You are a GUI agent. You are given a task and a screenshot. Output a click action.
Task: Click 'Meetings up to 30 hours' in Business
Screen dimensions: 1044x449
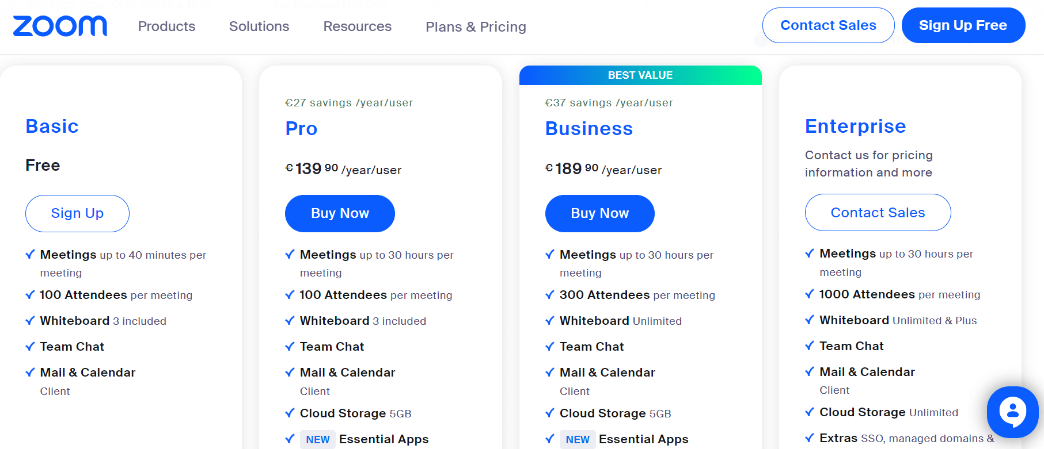(636, 263)
